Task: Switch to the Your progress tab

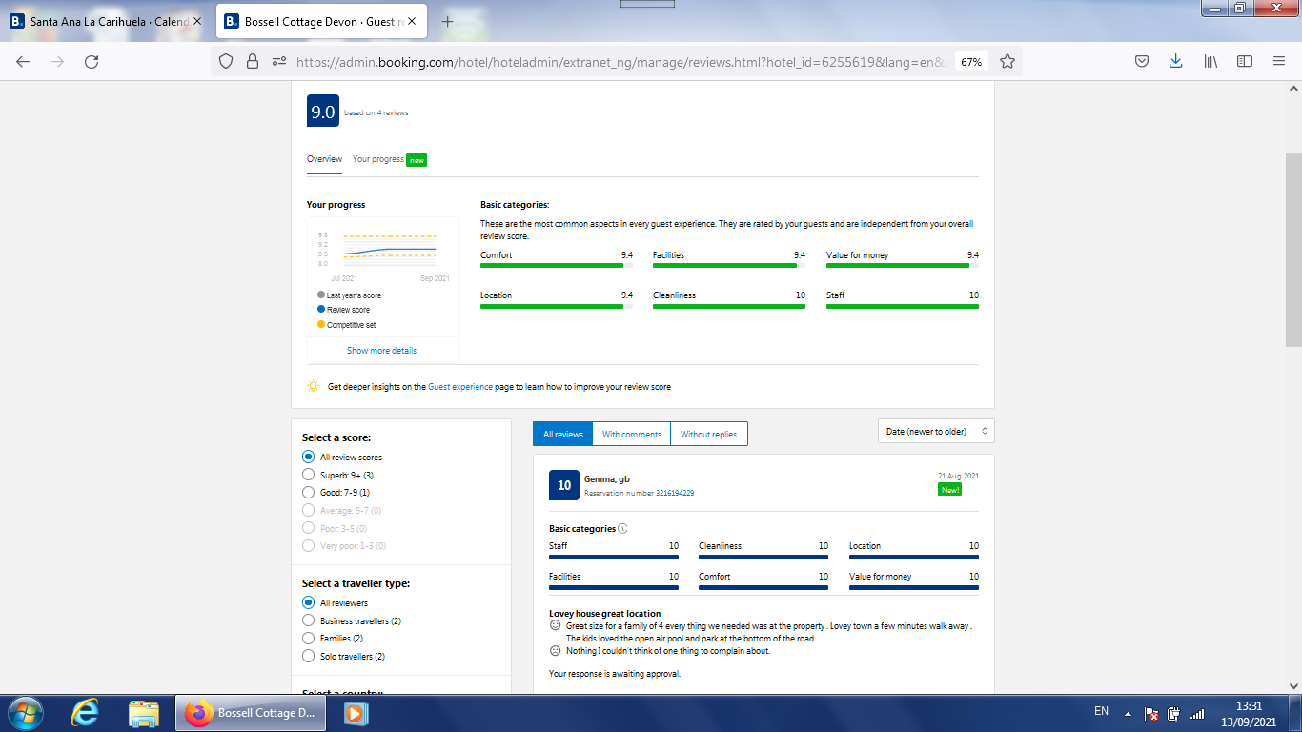Action: [378, 159]
